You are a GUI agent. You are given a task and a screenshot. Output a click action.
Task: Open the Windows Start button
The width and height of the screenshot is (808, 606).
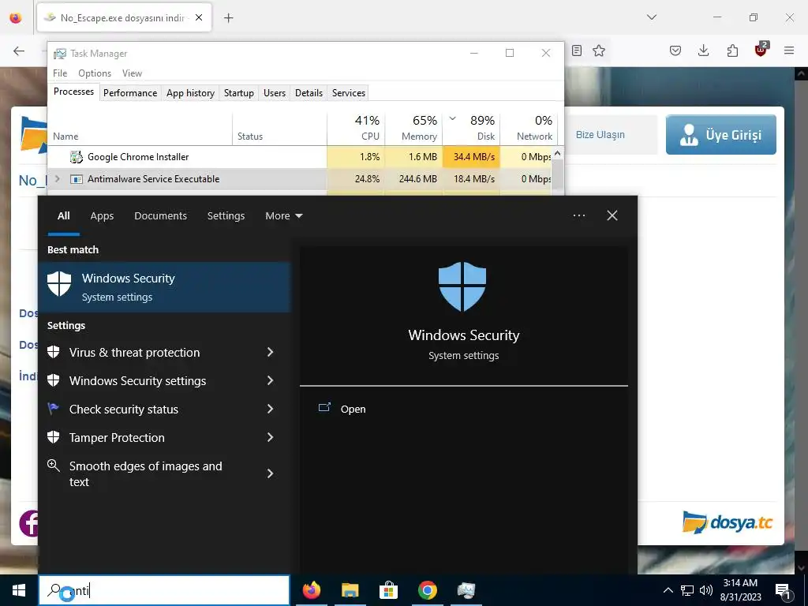(19, 590)
